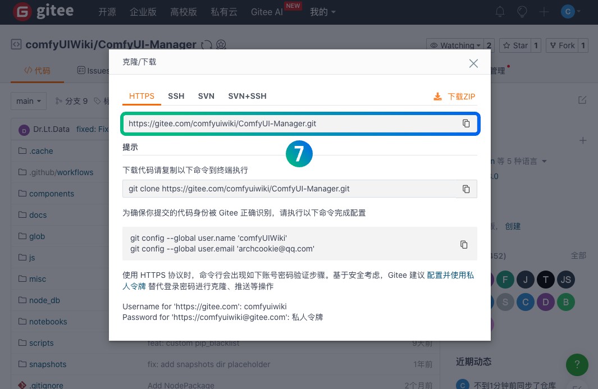Click the Gitee logo in header
598x389 pixels.
(x=43, y=11)
